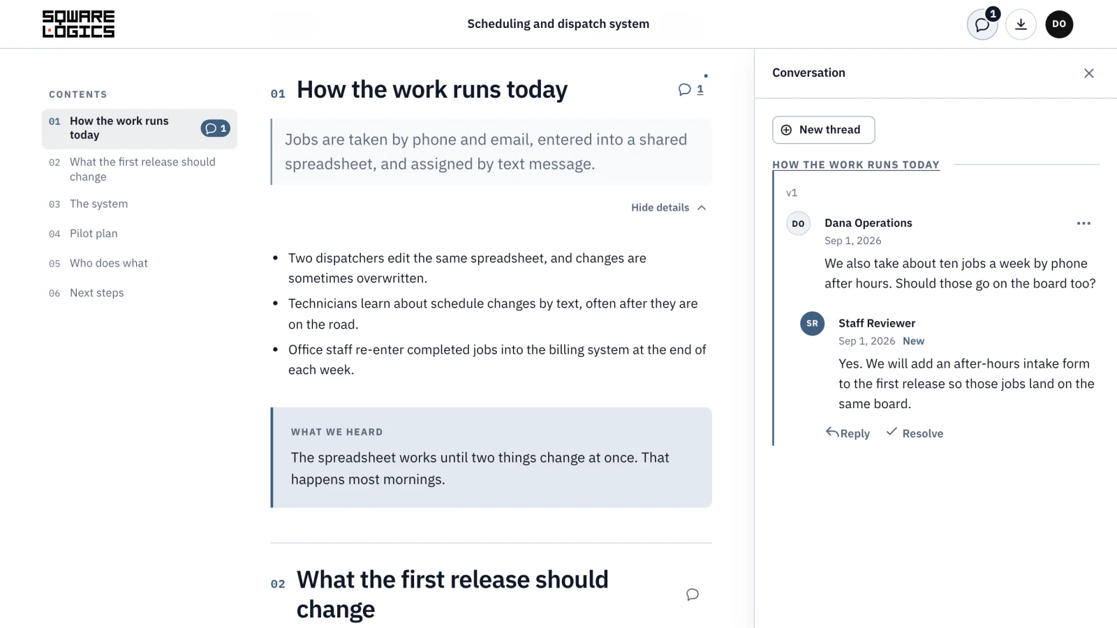Click the Square Logics logo
This screenshot has width=1117, height=628.
coord(78,24)
